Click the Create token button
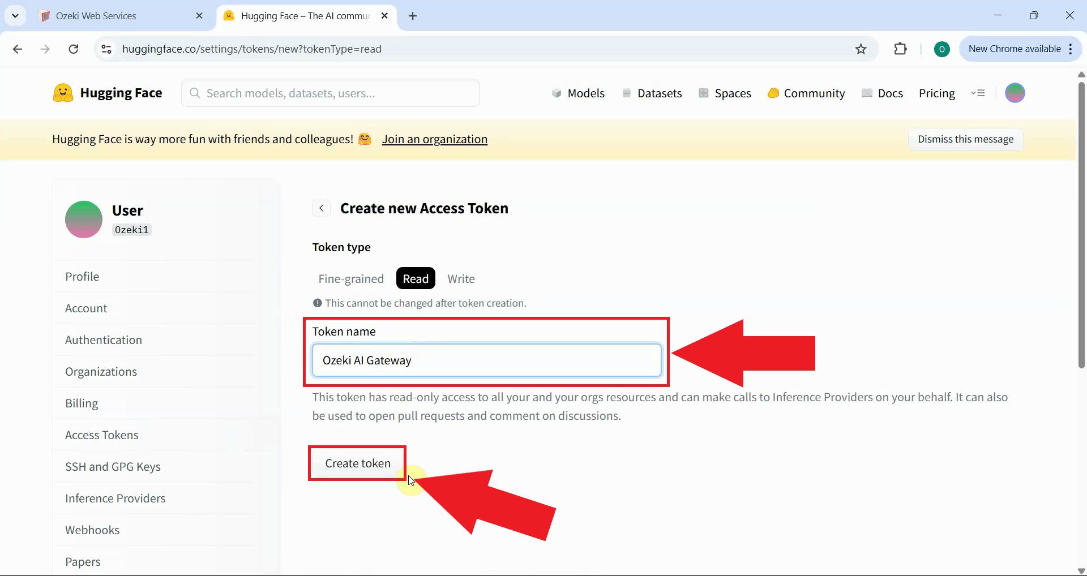The image size is (1087, 576). tap(357, 463)
